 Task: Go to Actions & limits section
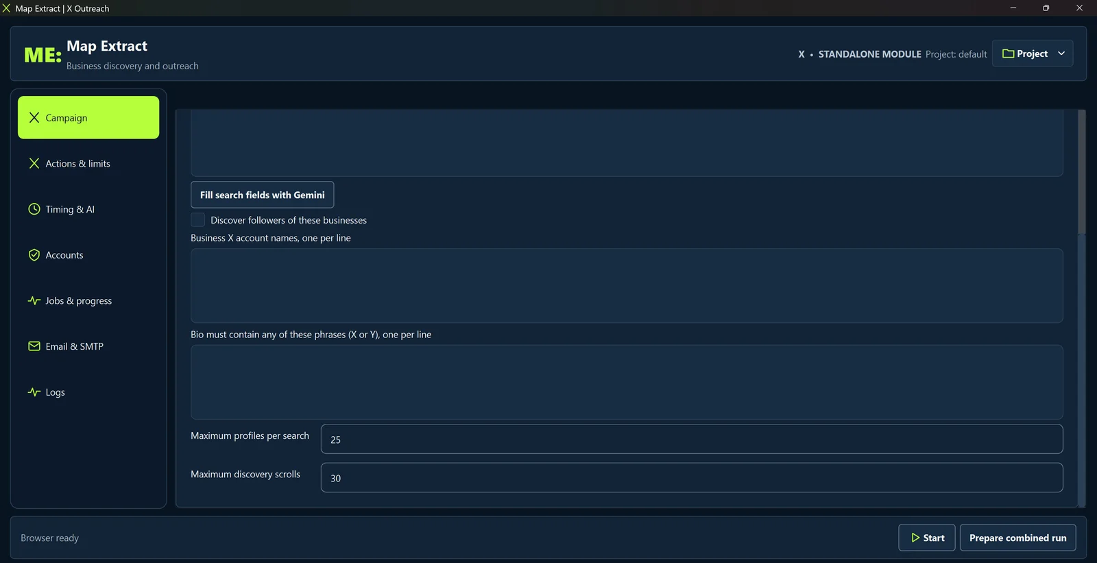coord(88,163)
